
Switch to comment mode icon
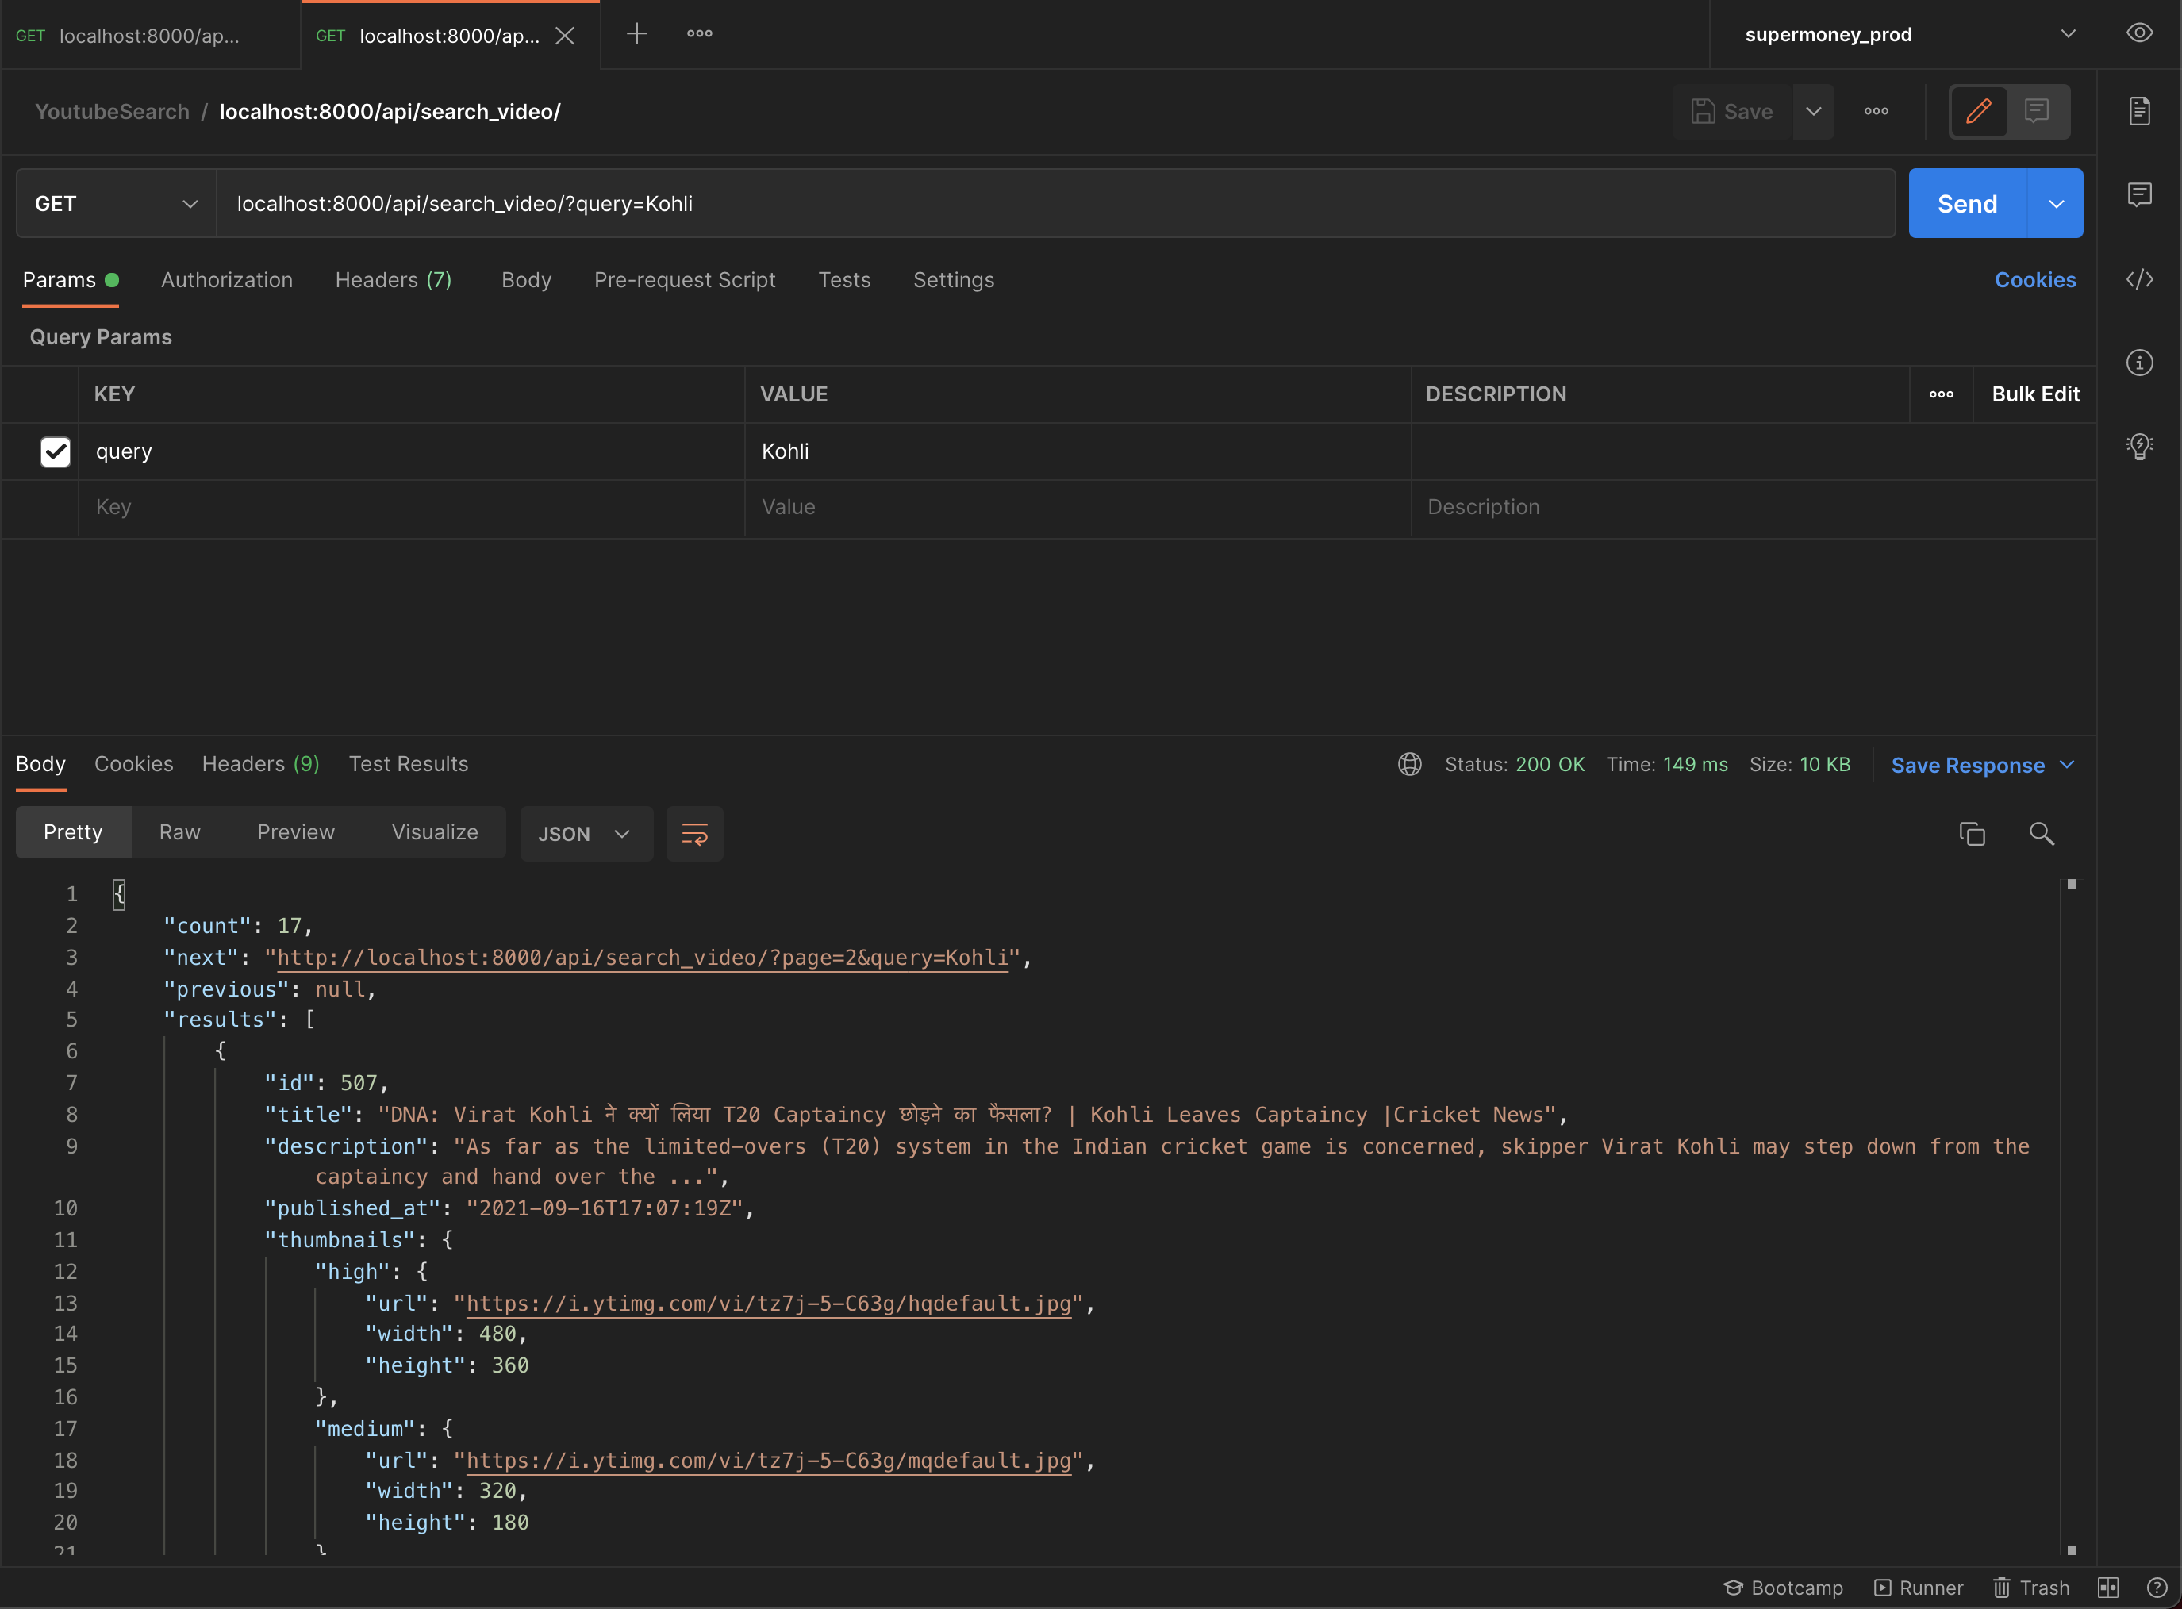click(2036, 111)
